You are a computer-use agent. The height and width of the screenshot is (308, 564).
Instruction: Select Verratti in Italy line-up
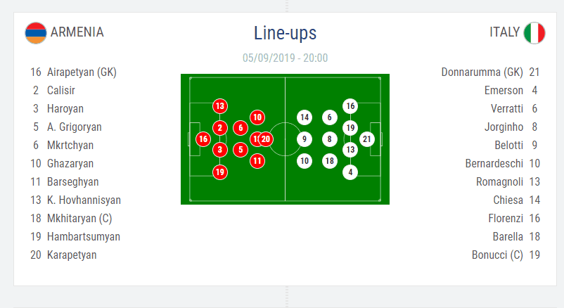pyautogui.click(x=507, y=109)
